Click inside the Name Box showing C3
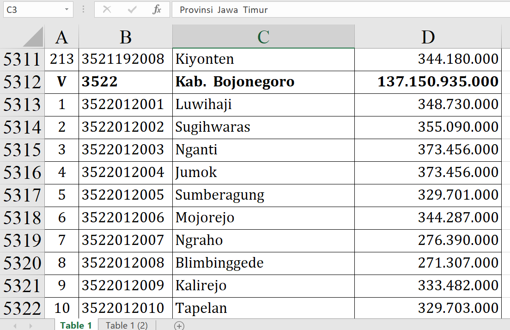Image resolution: width=510 pixels, height=330 pixels. point(32,10)
